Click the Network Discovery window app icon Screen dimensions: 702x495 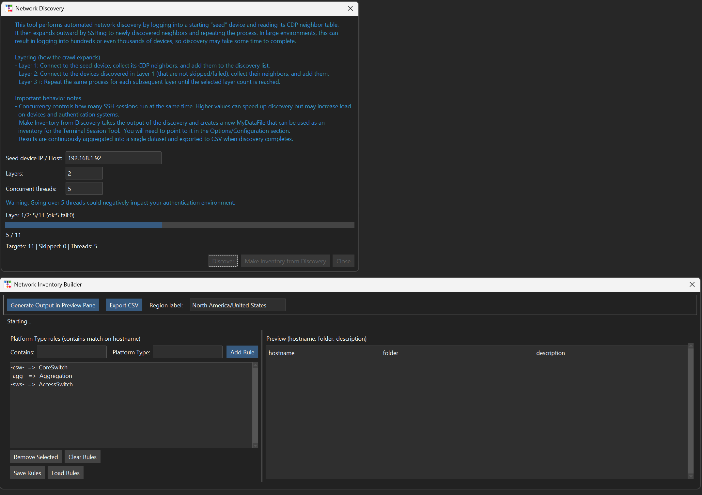click(x=9, y=8)
